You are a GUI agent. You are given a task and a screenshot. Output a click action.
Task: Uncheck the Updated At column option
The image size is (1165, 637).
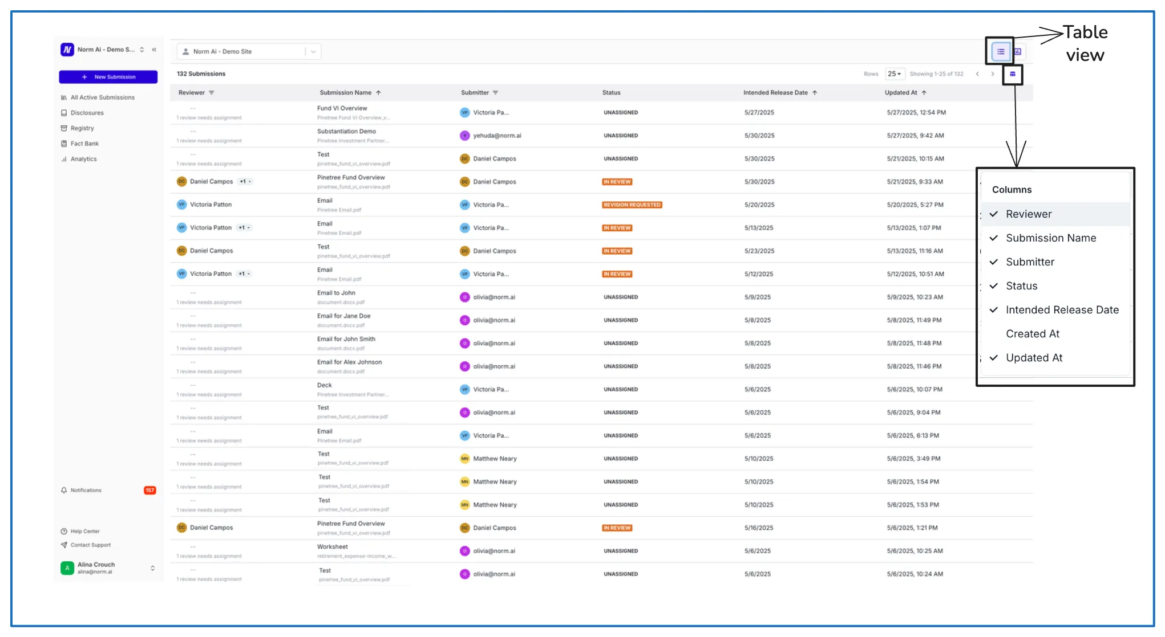[x=1055, y=358]
